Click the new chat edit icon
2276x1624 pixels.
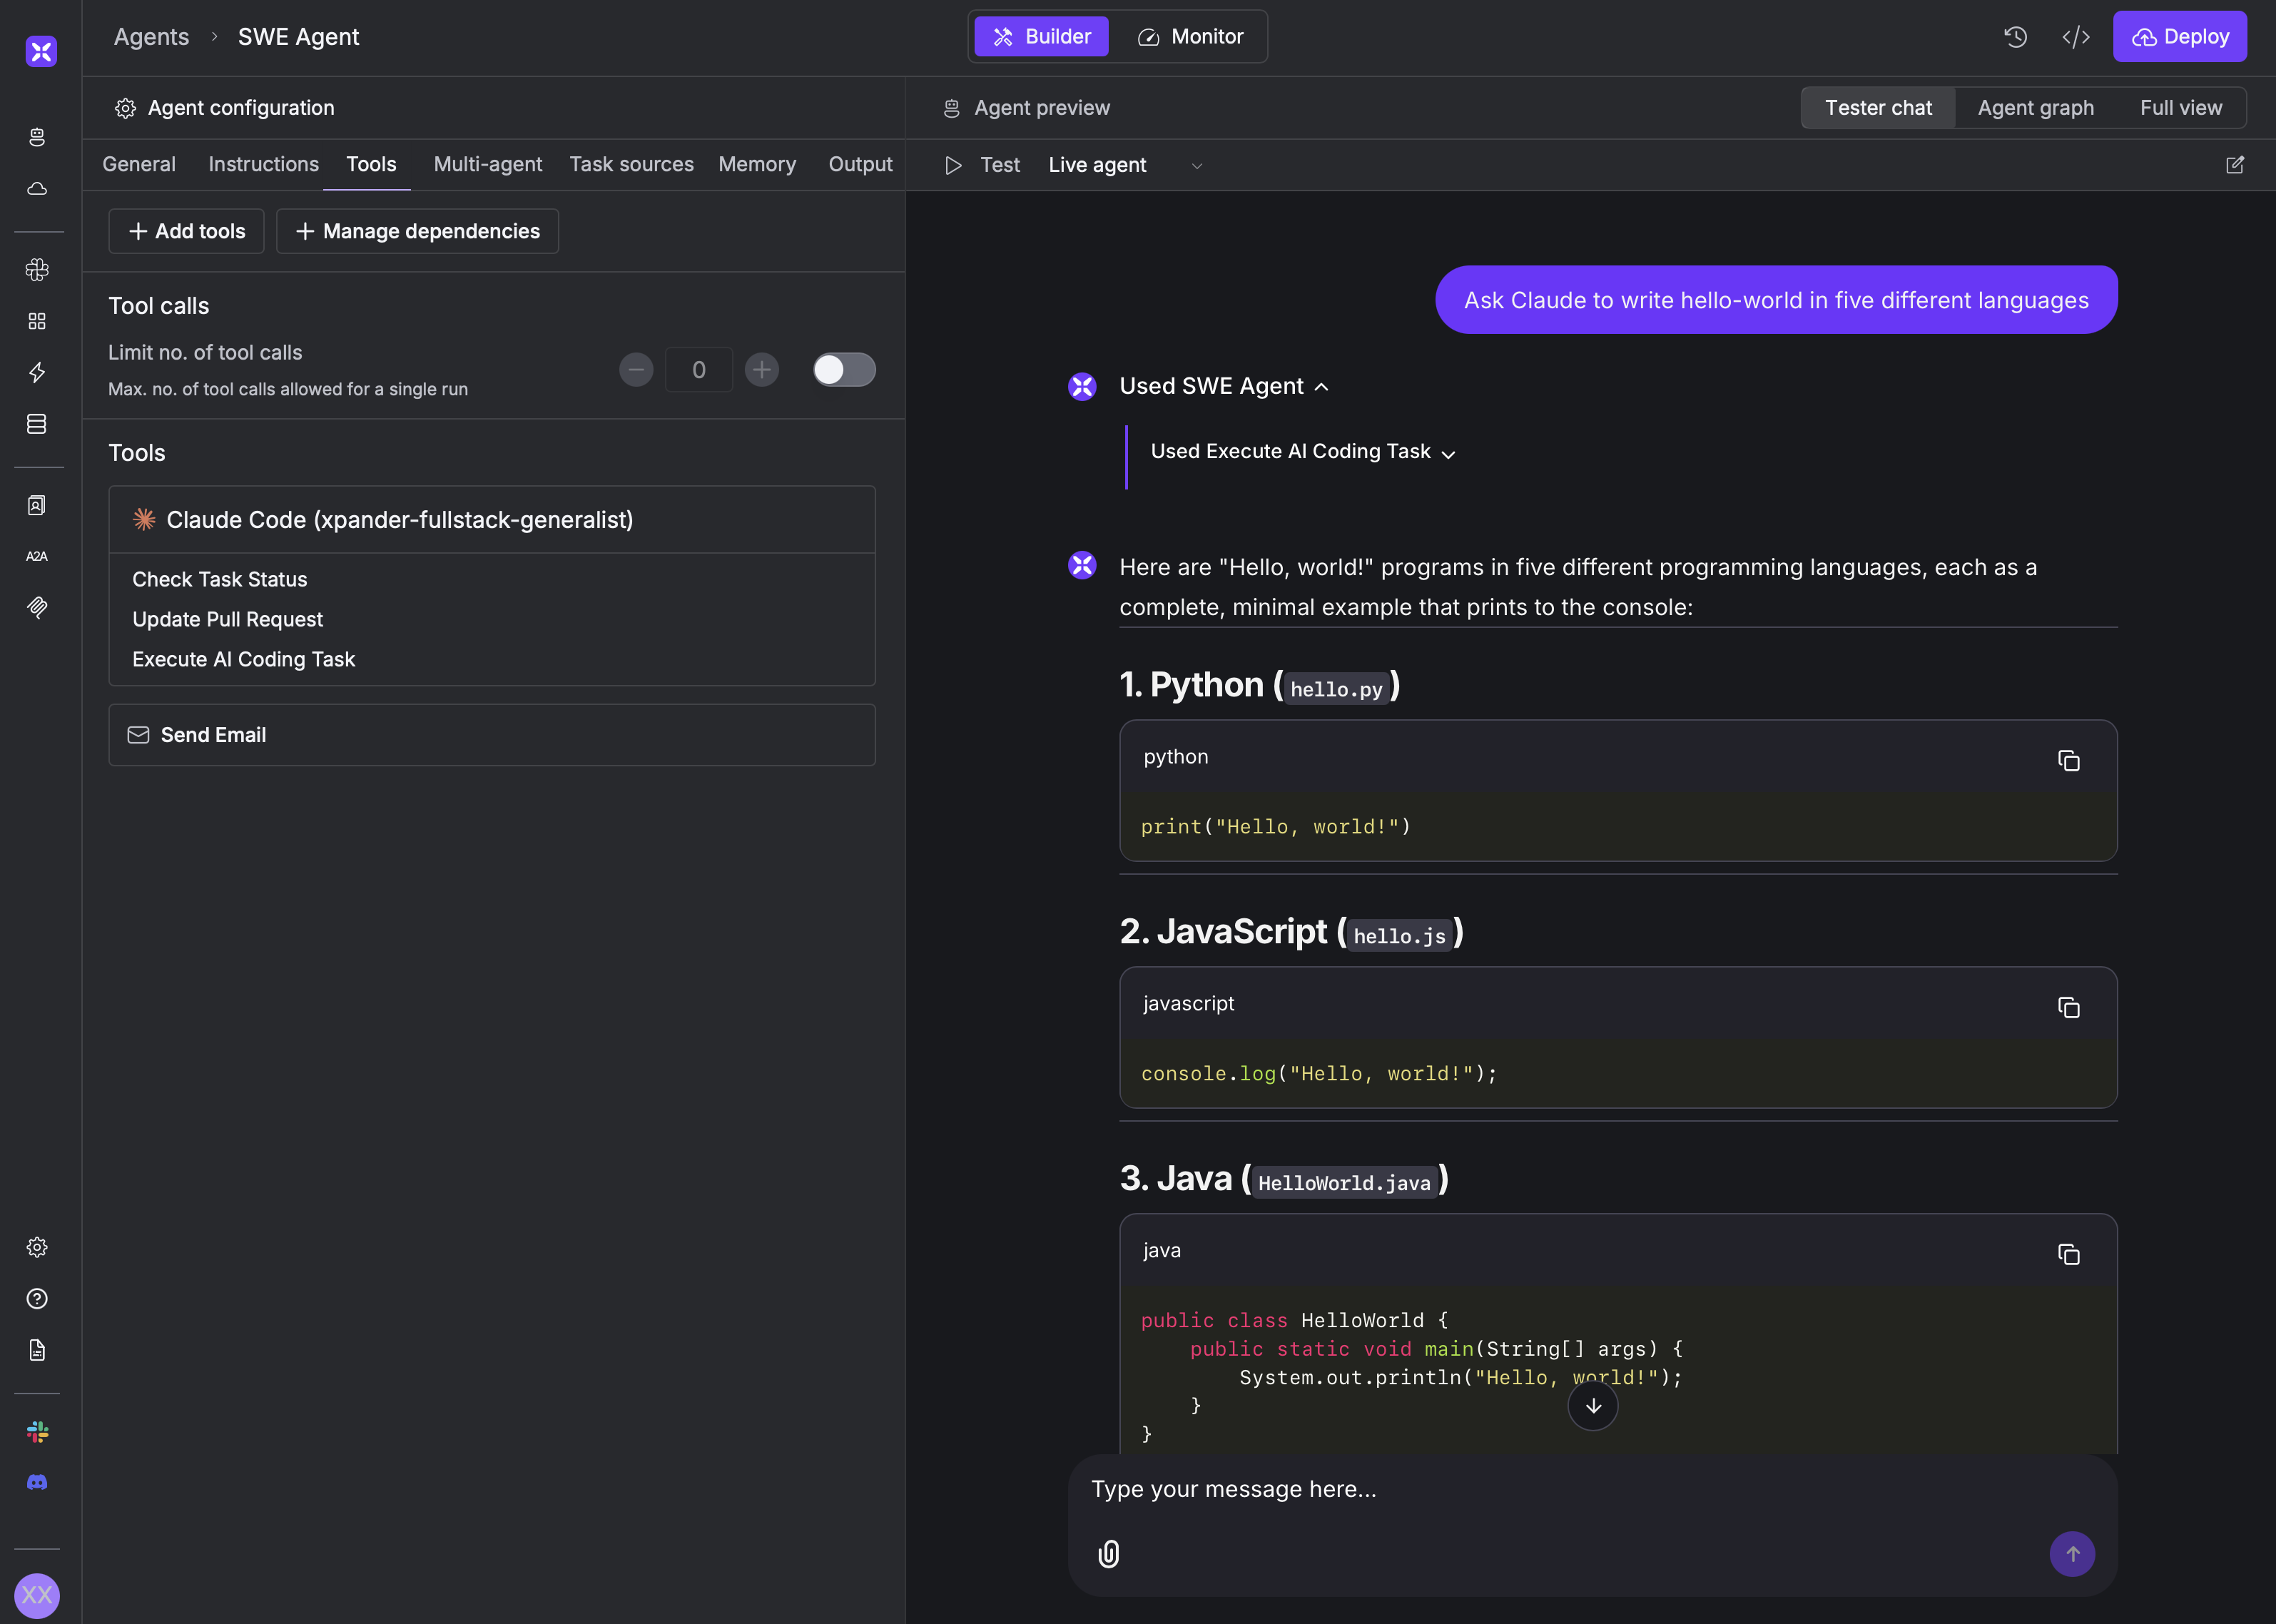(x=2234, y=165)
